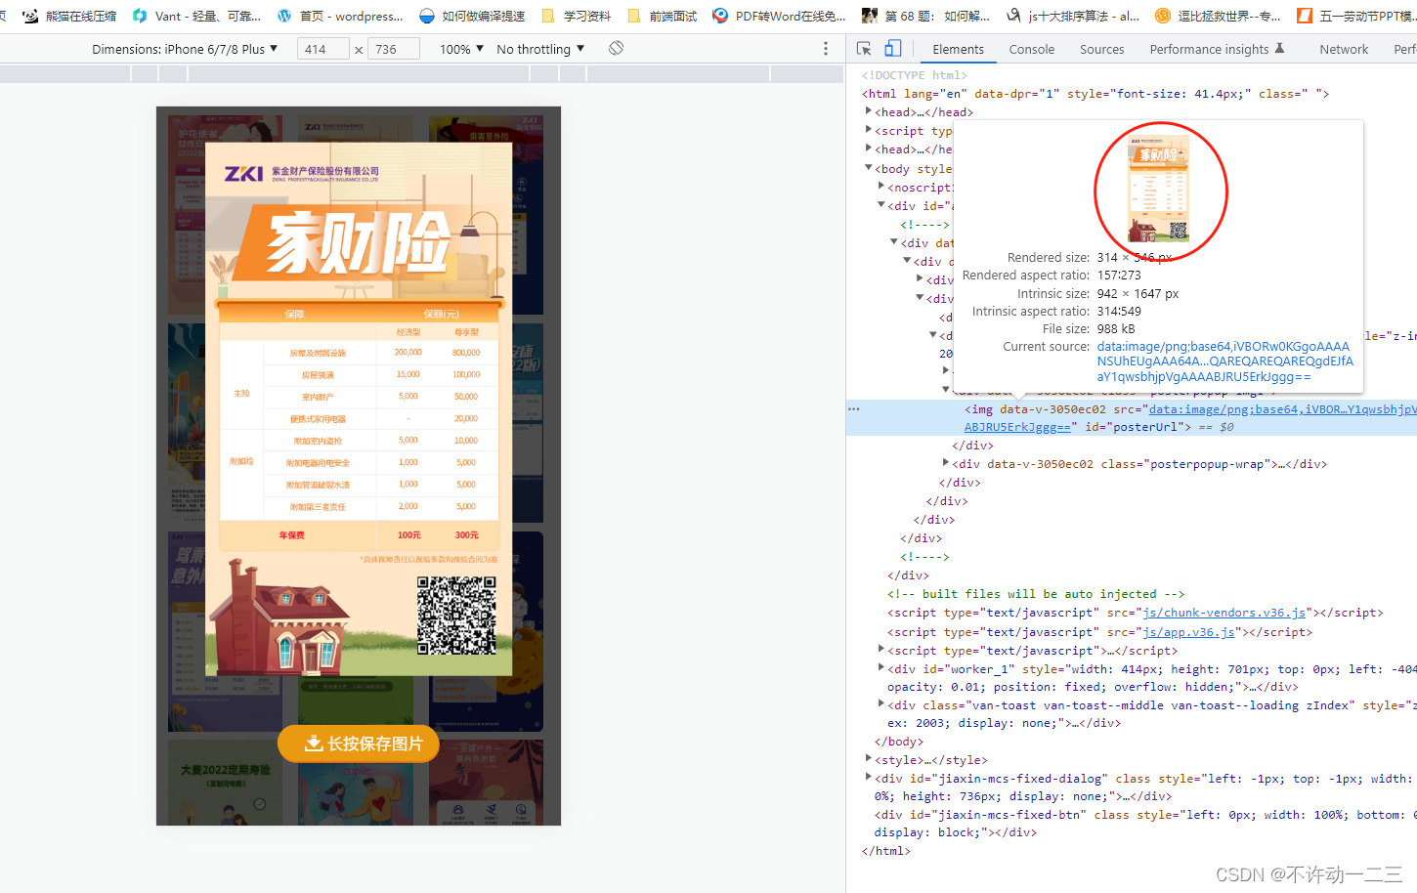1417x893 pixels.
Task: Switch to the Sources tab
Action: 1101,49
